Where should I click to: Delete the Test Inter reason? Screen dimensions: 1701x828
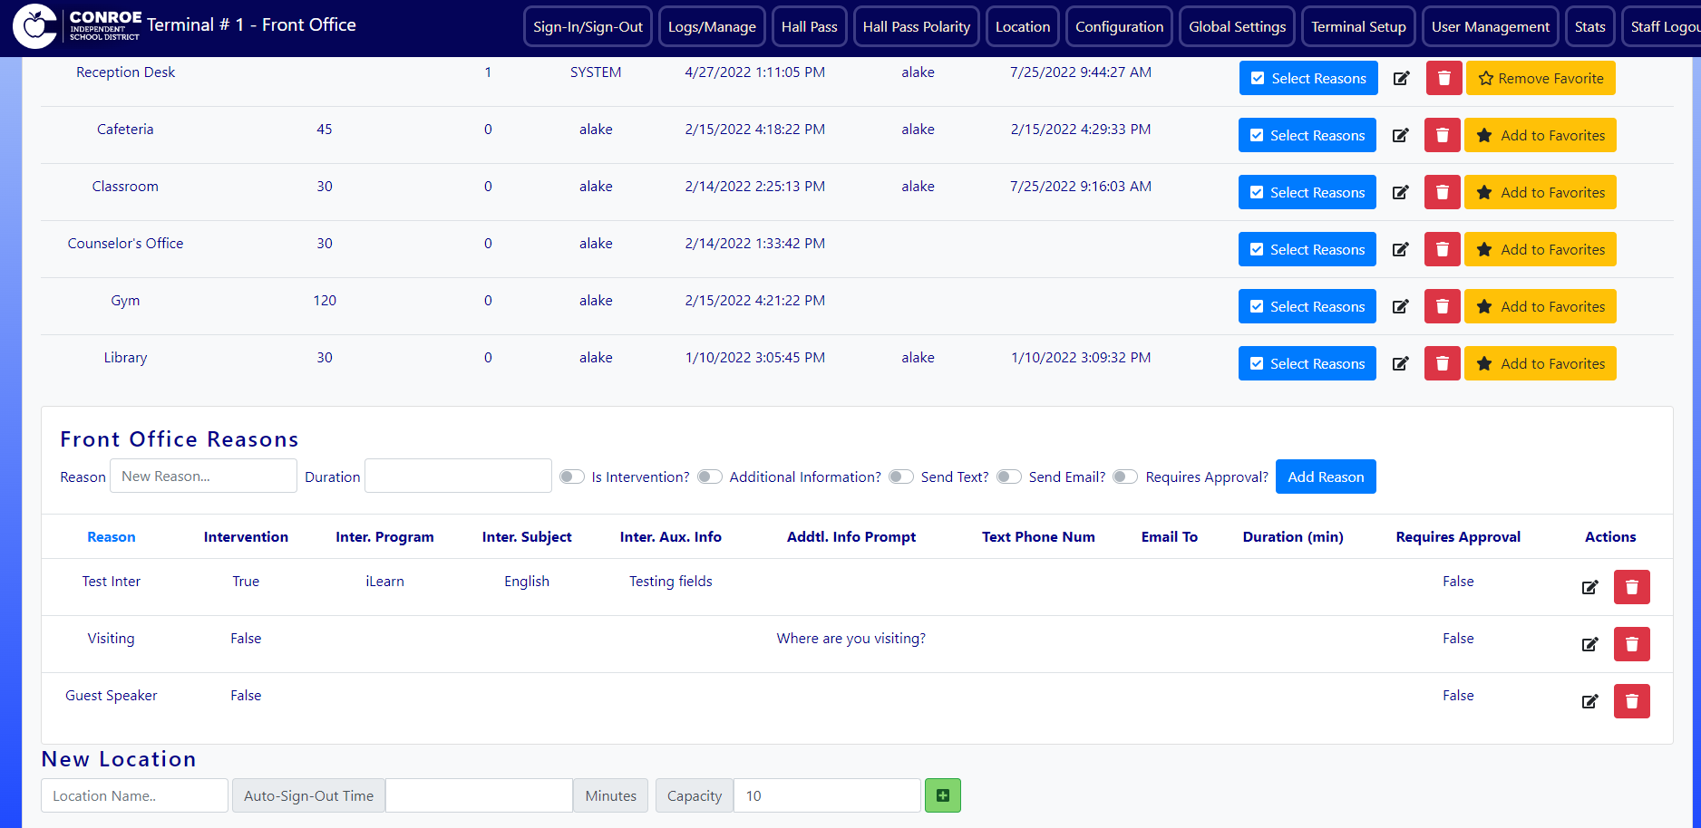(1631, 587)
